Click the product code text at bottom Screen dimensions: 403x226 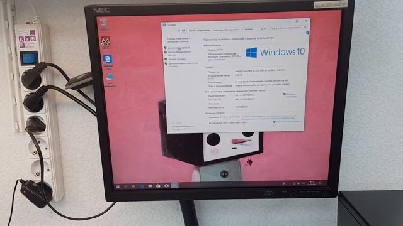tap(228, 123)
